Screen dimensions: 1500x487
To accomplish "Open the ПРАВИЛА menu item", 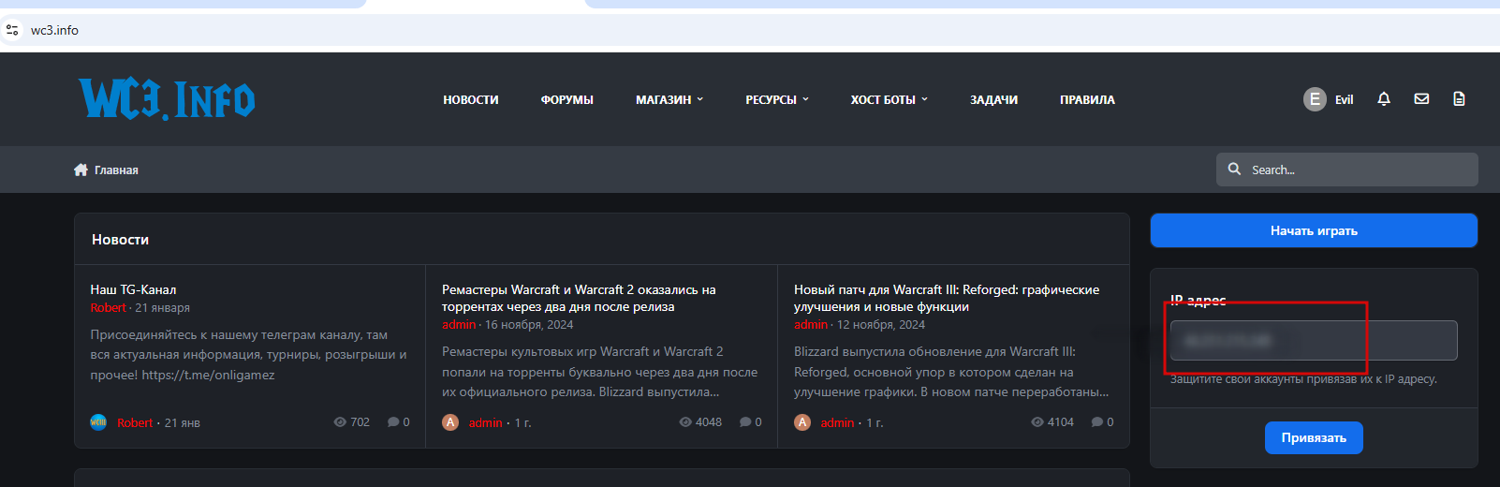I will (1087, 99).
